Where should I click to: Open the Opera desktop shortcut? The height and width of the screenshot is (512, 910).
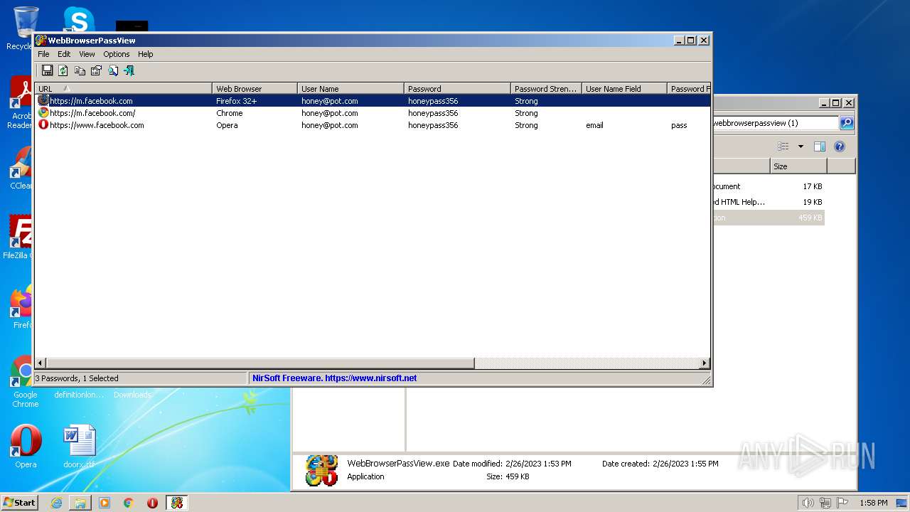click(26, 447)
